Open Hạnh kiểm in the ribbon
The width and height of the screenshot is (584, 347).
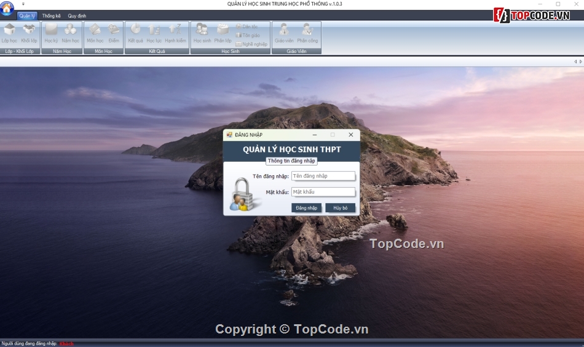click(x=175, y=33)
